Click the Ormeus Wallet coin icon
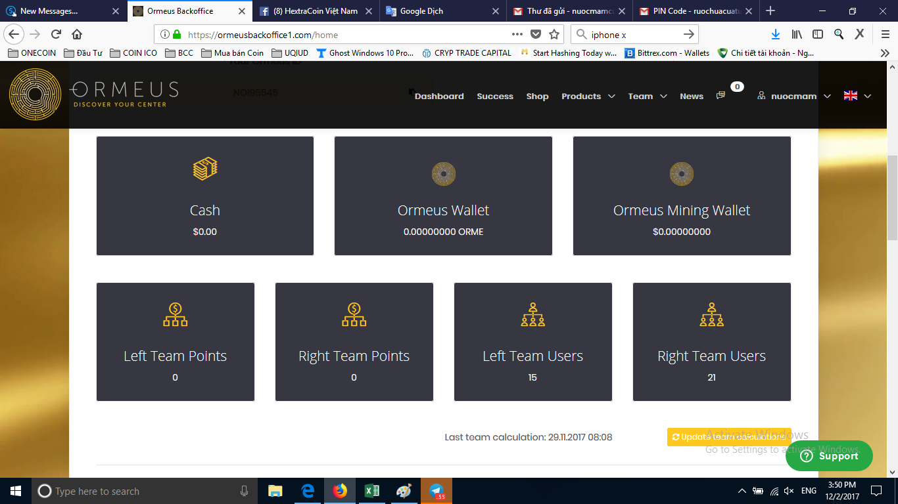 tap(443, 174)
